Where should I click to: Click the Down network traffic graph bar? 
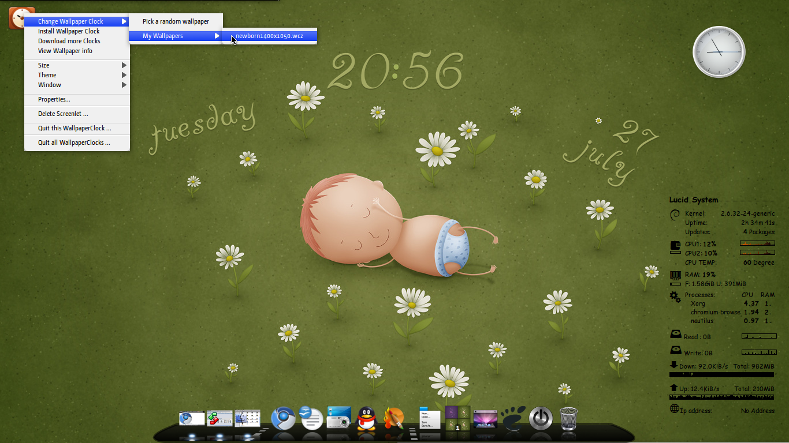pyautogui.click(x=722, y=375)
